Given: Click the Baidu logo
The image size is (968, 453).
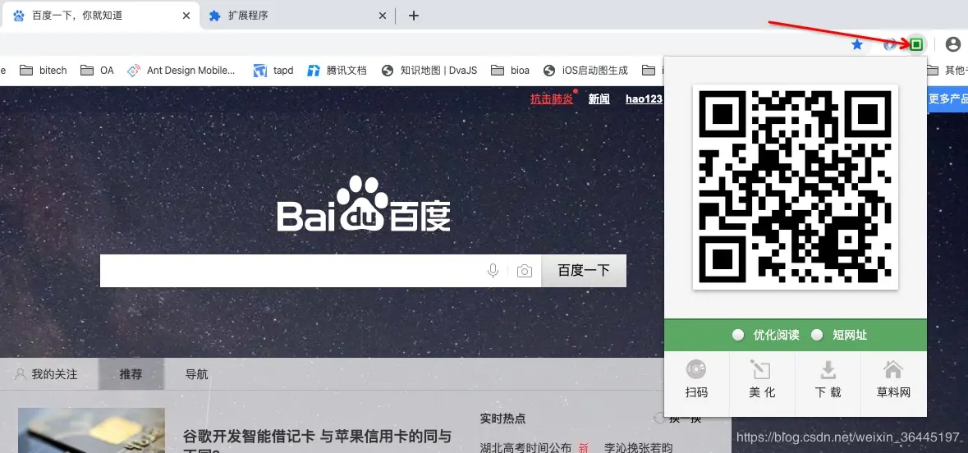Looking at the screenshot, I should [364, 204].
